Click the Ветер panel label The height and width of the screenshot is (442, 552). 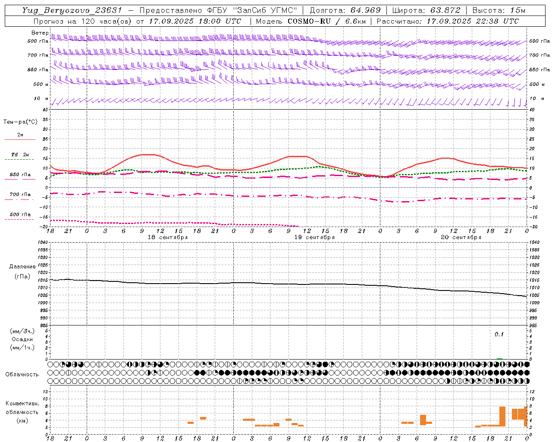40,33
